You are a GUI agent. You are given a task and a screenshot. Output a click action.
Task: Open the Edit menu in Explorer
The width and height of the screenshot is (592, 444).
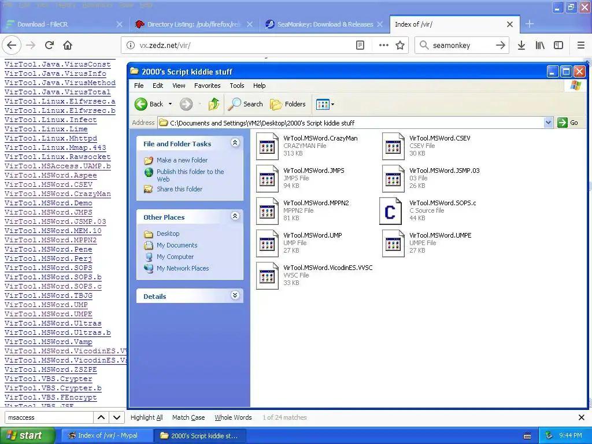(158, 86)
